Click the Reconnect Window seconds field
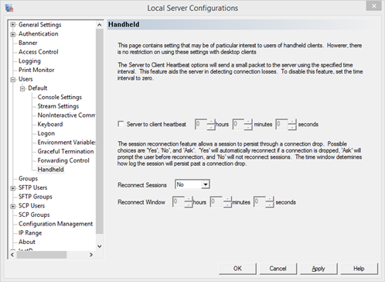This screenshot has width=385, height=282. pyautogui.click(x=260, y=202)
